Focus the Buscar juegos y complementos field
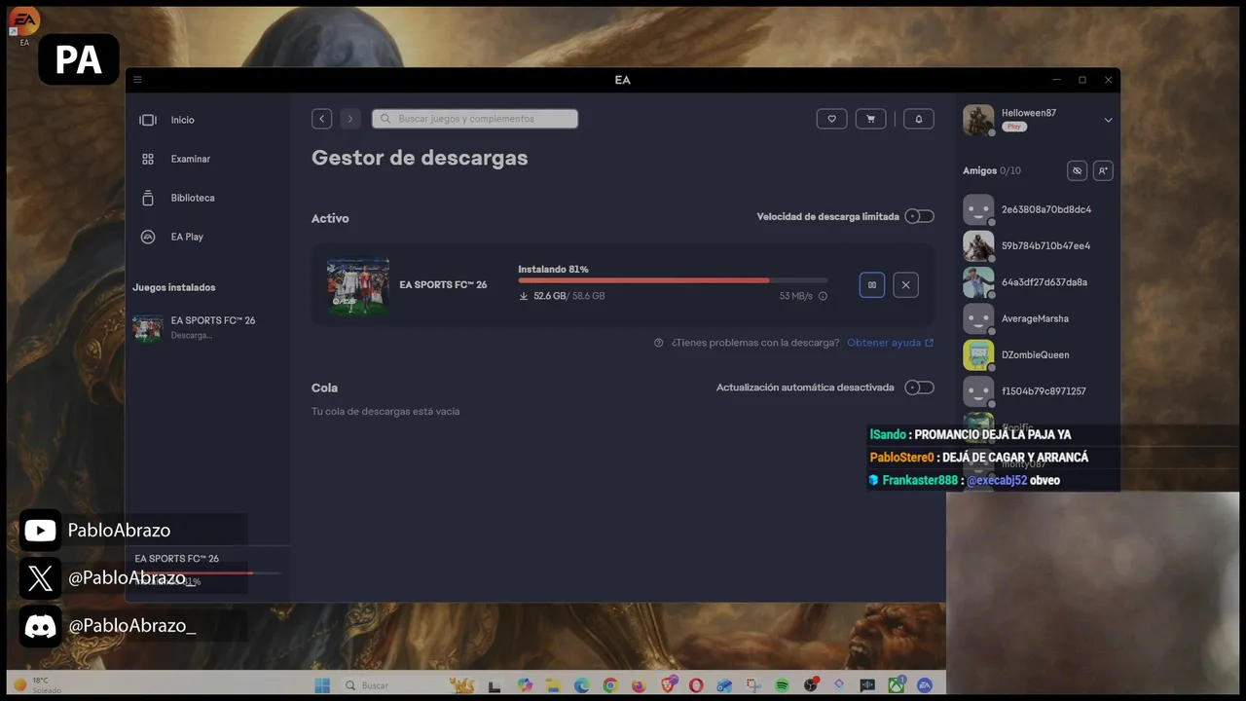 click(x=475, y=119)
